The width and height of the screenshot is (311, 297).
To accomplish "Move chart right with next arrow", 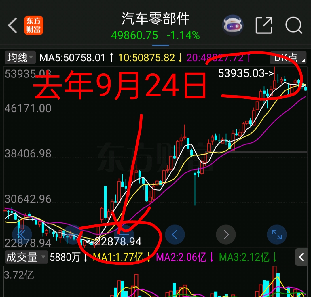I will point(226,235).
